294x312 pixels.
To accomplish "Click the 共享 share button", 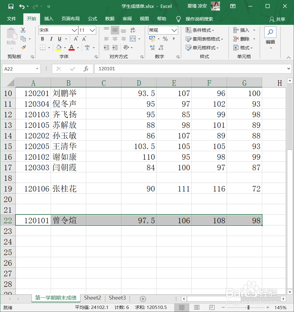I will [x=277, y=19].
